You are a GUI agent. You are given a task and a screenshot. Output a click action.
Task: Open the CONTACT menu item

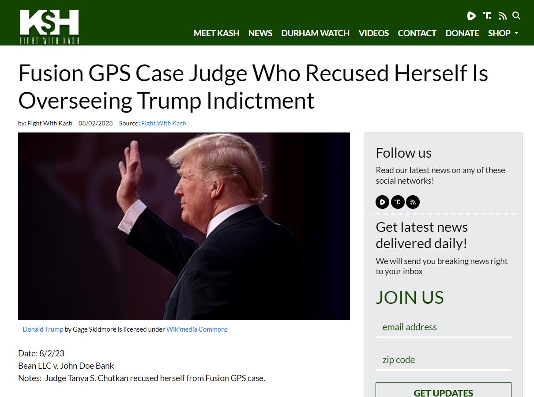(x=417, y=33)
